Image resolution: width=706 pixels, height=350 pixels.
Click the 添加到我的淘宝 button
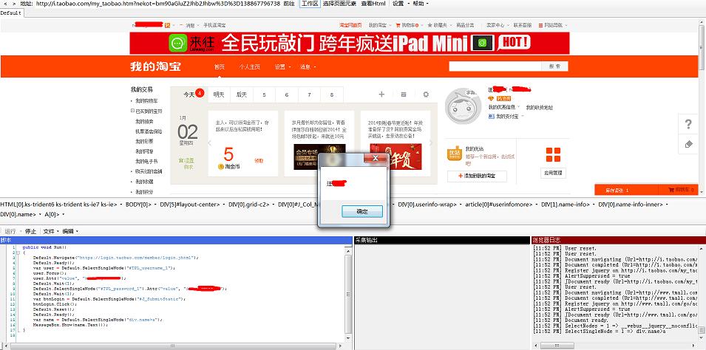point(477,176)
